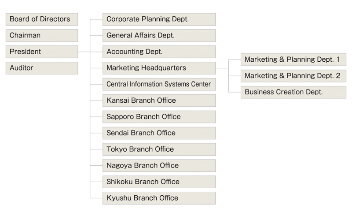Viewport: 352px width, 216px height.
Task: Click Sendai Branch Office box
Action: 159,133
